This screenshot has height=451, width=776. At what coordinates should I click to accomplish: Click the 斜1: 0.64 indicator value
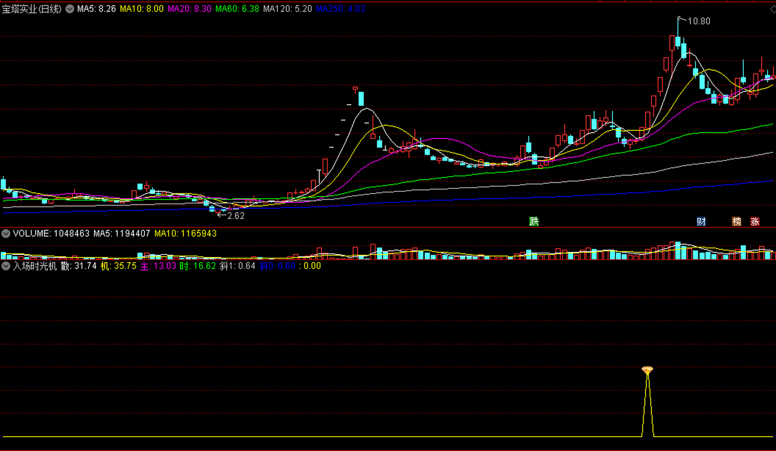(x=237, y=266)
